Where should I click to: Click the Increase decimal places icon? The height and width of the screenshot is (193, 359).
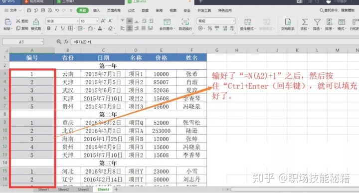point(225,28)
